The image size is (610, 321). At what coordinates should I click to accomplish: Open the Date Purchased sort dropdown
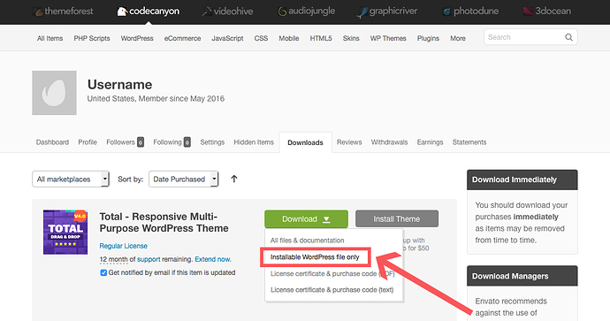point(184,179)
